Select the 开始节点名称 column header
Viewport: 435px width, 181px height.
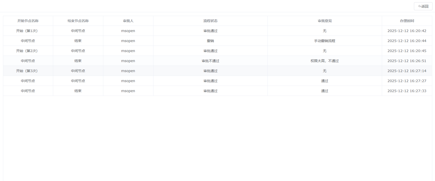(x=28, y=21)
